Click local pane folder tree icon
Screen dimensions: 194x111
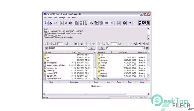click(x=46, y=48)
